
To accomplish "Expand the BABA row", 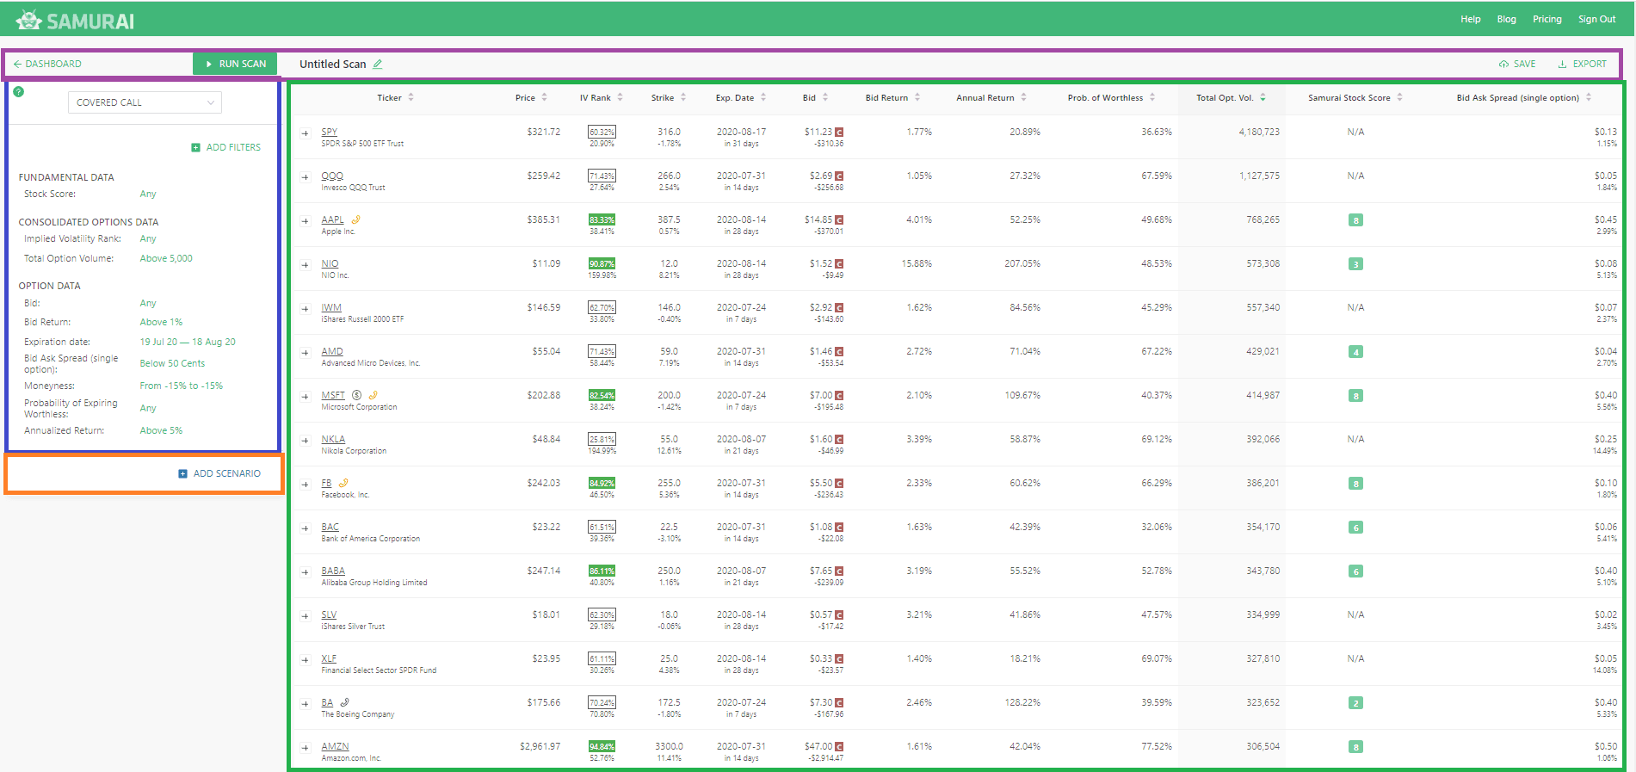I will [306, 572].
